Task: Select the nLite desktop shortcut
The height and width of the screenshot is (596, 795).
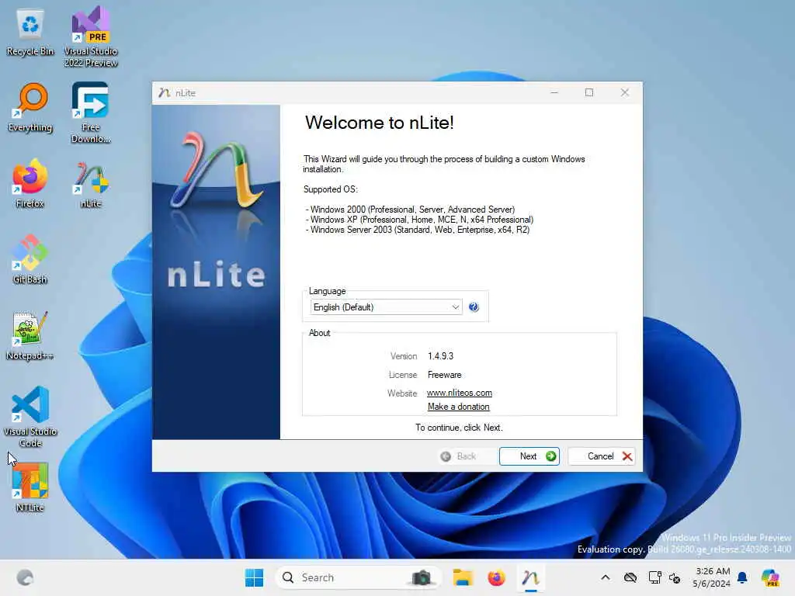Action: pos(91,183)
